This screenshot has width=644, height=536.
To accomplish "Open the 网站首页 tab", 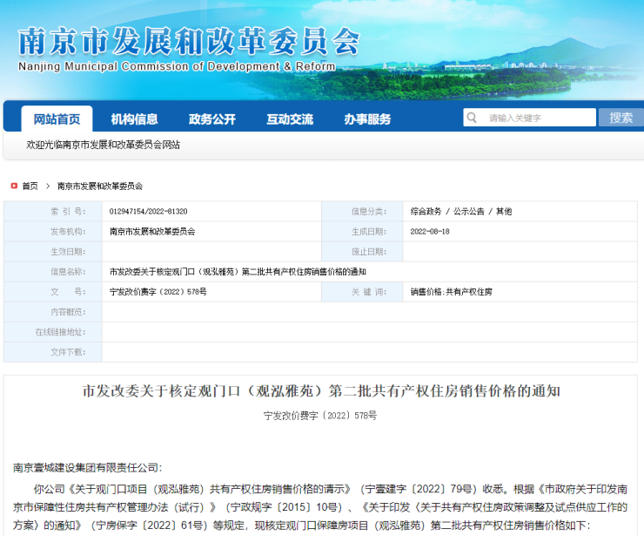I will (57, 119).
